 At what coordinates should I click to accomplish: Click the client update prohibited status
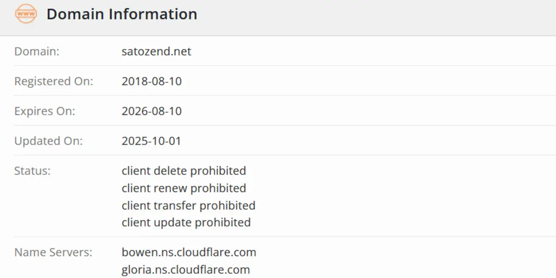(x=186, y=222)
